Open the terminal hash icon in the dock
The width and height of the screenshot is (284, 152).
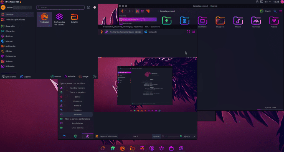[113, 148]
